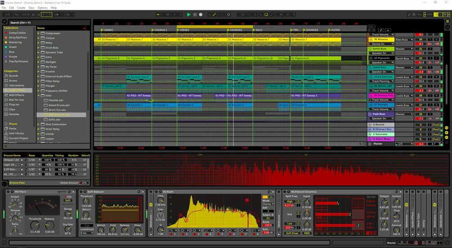Screen dimensions: 452x248
Task: Click hot-swap icon on Soft Reducer device
Action: (139, 191)
